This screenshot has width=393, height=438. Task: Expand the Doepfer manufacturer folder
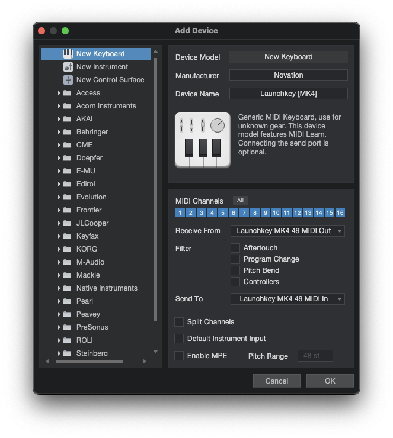(59, 158)
